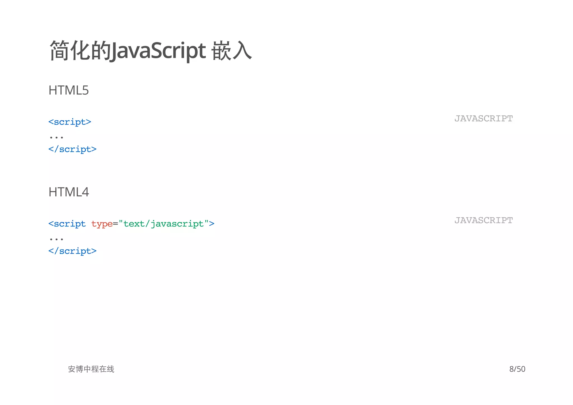Screen dimensions: 573x405
Task: Click the ellipsis line in the HTML5 code
Action: (x=56, y=137)
